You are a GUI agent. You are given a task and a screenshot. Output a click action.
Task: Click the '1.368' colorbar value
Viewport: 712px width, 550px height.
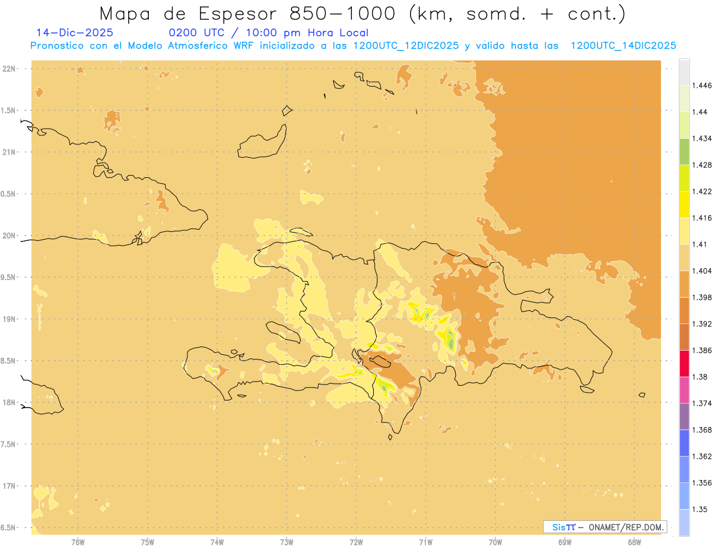pos(703,430)
